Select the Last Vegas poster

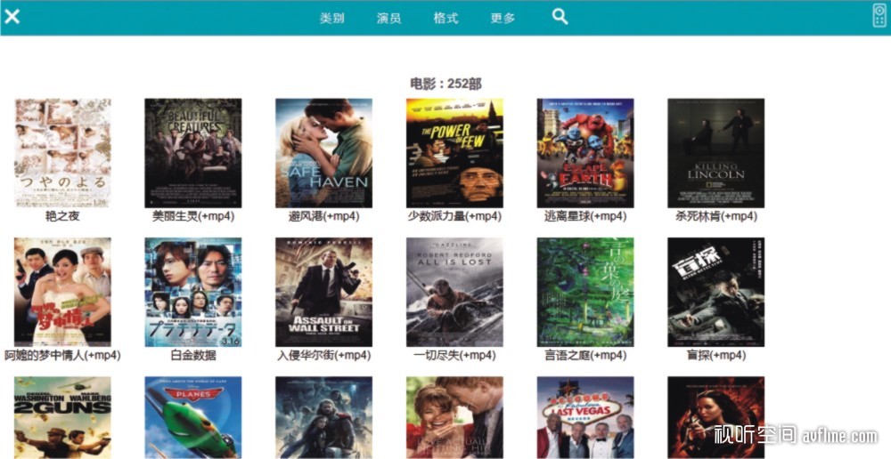point(585,417)
